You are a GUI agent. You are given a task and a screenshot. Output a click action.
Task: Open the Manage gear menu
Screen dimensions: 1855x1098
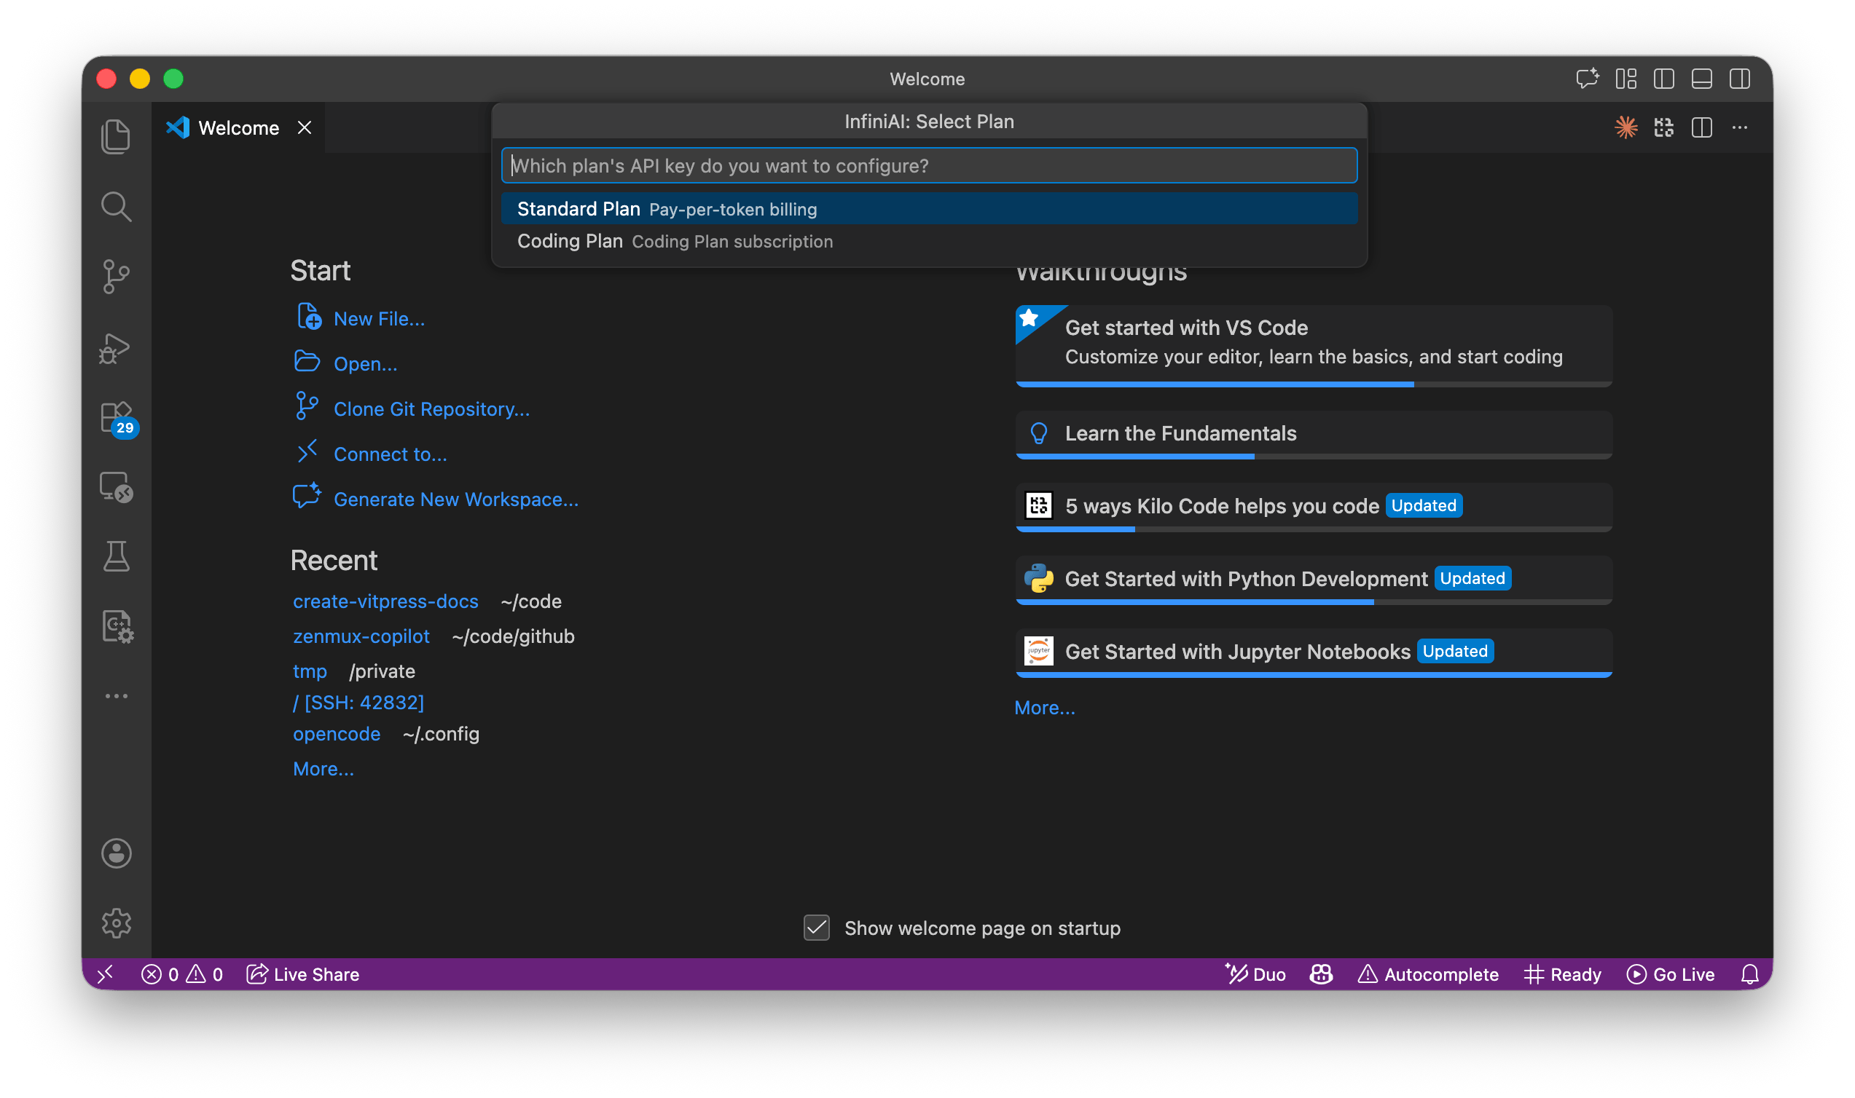pos(115,923)
